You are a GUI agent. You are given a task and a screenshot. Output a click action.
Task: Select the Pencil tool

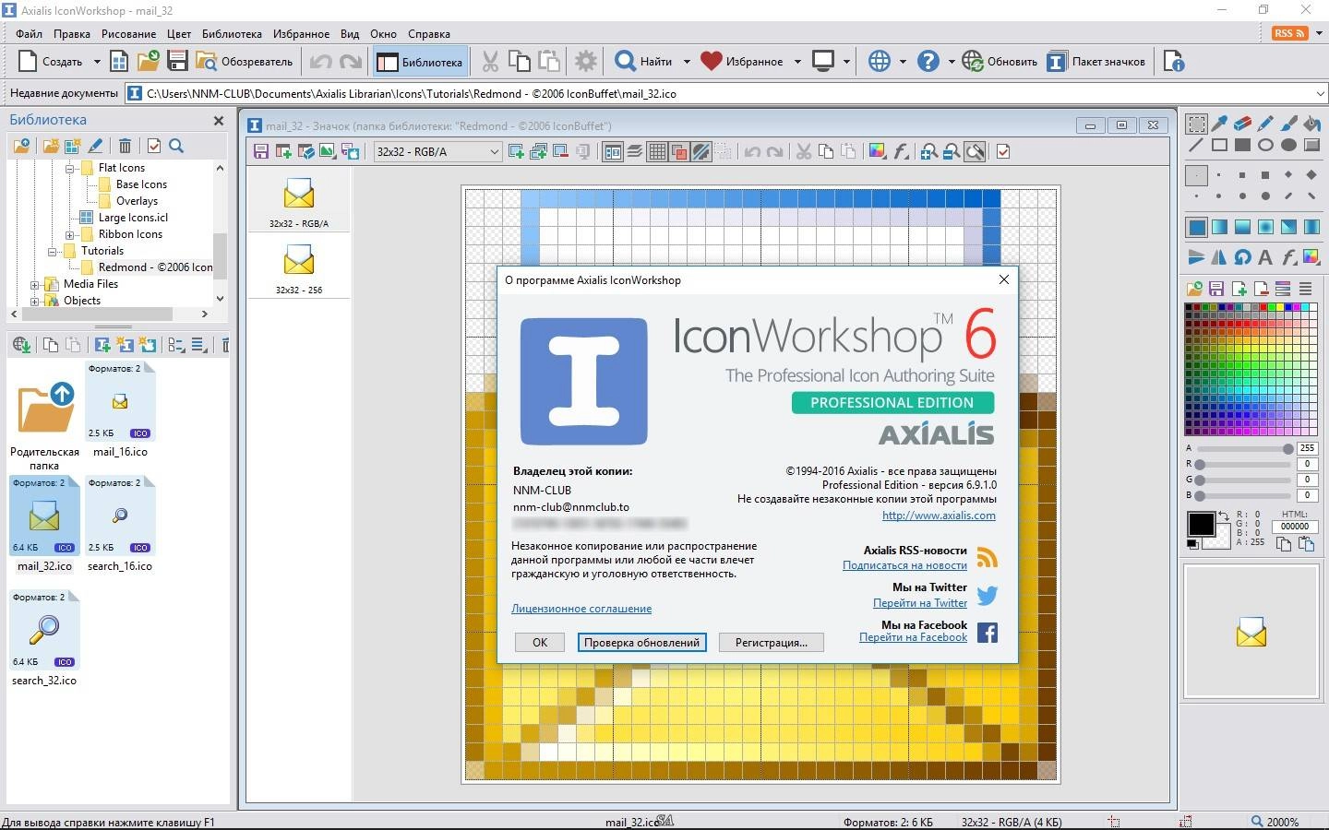(1265, 124)
